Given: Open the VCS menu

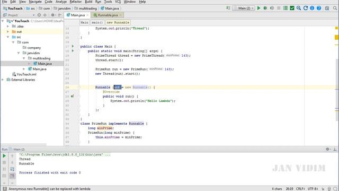Looking at the screenshot, I should click(x=118, y=2).
